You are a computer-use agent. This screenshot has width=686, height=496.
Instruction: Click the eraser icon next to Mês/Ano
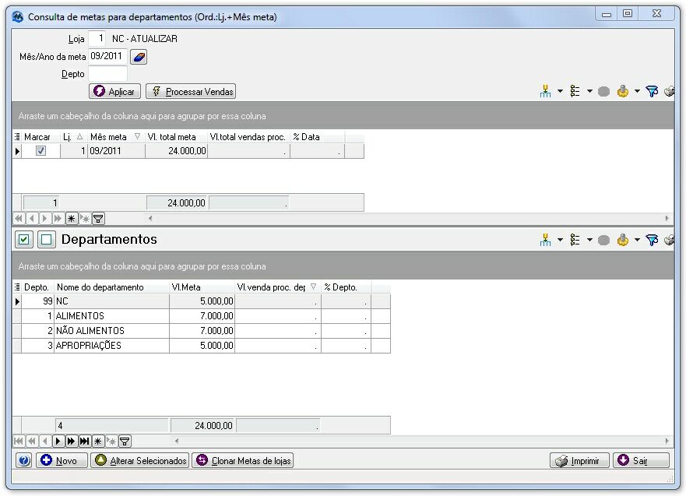(x=139, y=57)
